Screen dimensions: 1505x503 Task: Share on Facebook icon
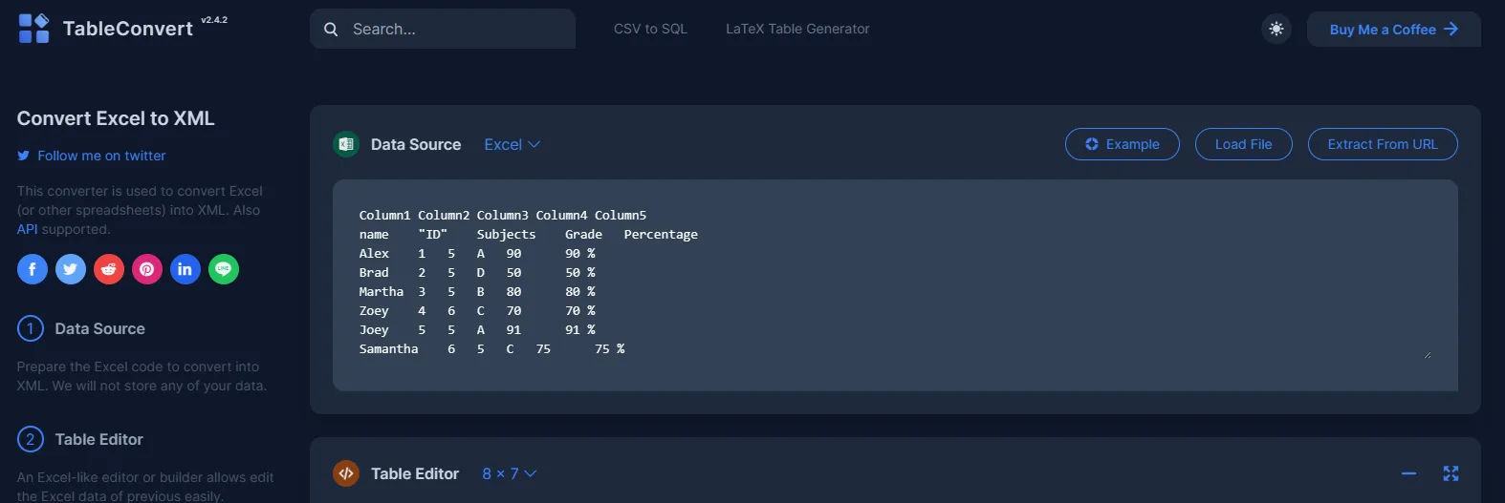coord(33,269)
